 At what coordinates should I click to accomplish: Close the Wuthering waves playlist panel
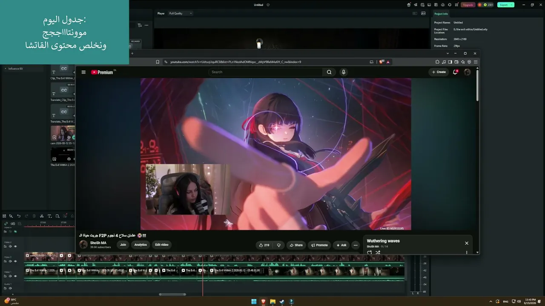[x=467, y=243]
